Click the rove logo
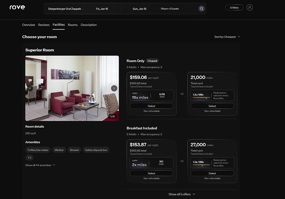The image size is (285, 199). point(17,7)
